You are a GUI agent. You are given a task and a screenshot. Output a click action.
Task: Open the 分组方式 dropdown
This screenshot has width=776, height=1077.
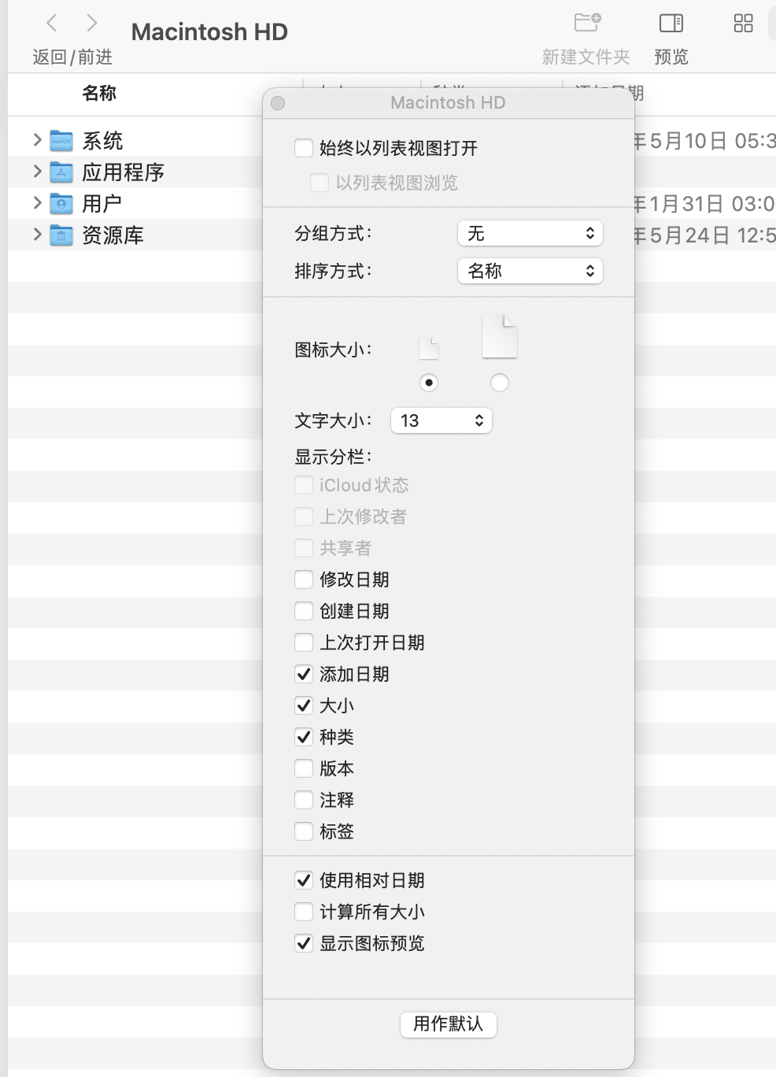coord(530,233)
